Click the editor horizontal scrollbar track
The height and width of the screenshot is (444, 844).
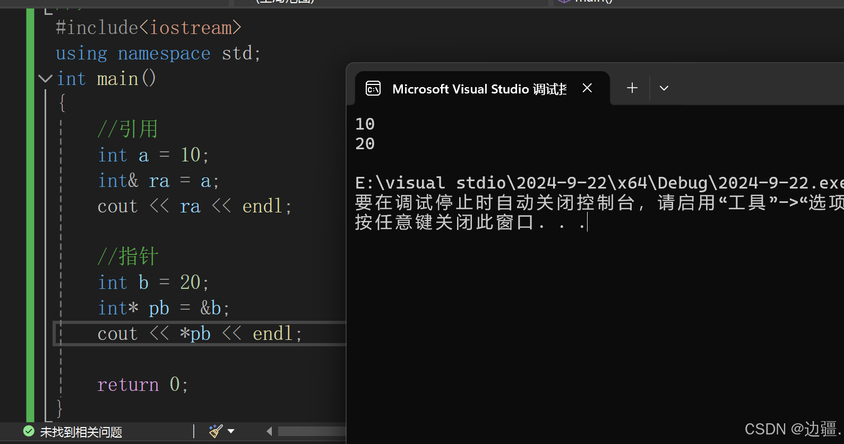312,431
